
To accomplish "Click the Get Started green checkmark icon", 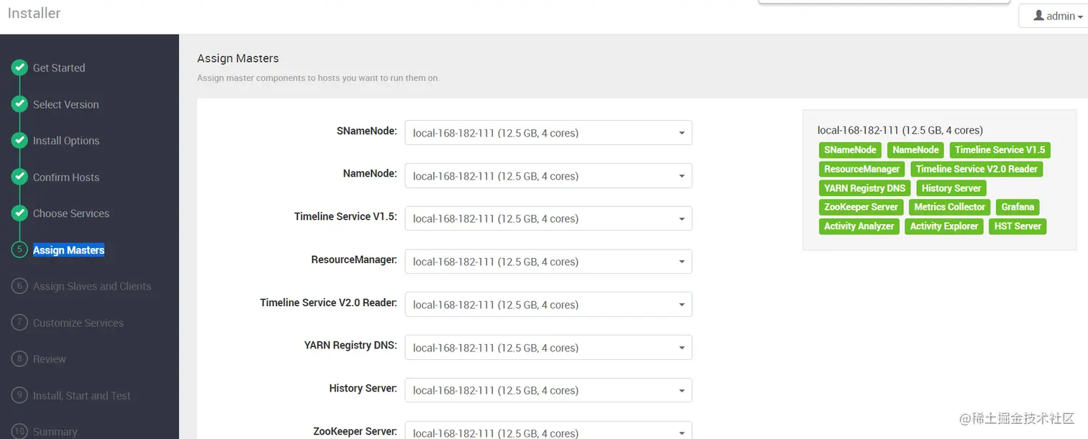I will pos(19,68).
